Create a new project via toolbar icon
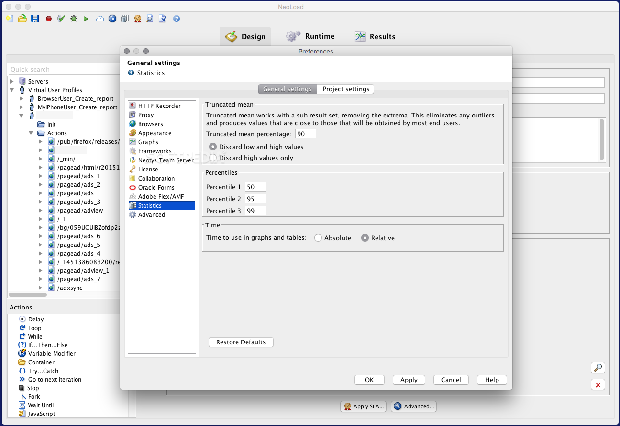The width and height of the screenshot is (620, 426). pyautogui.click(x=10, y=19)
